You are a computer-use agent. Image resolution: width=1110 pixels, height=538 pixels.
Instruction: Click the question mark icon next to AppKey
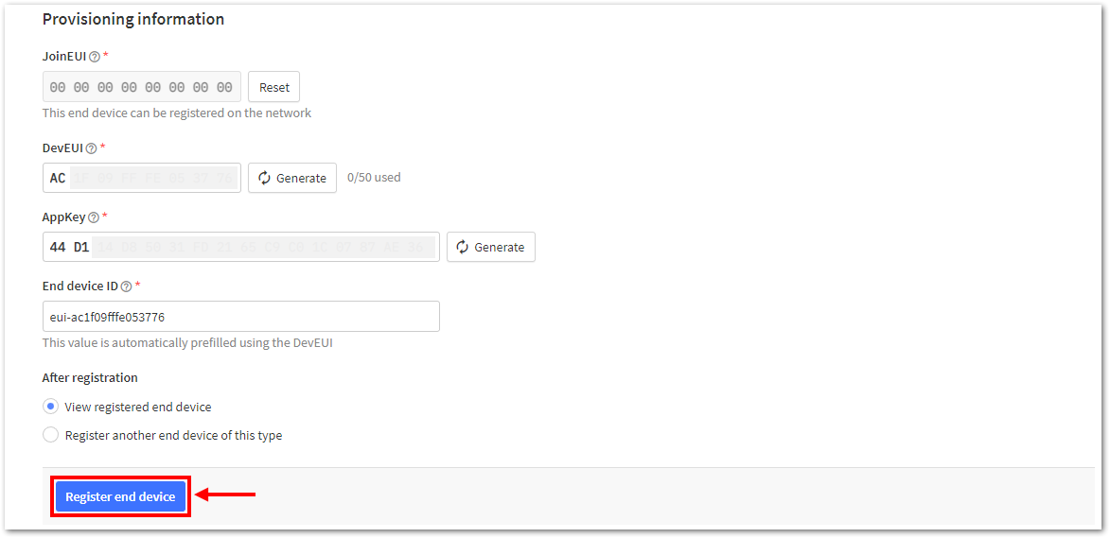(93, 217)
